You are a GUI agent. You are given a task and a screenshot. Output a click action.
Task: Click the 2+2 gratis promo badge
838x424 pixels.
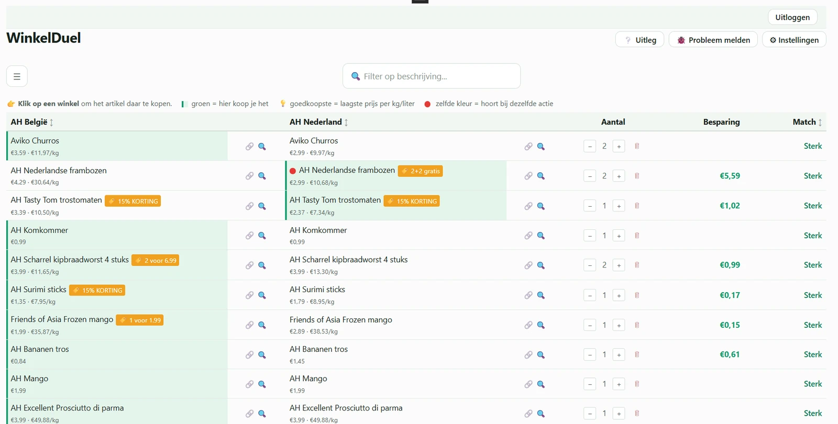coord(421,171)
